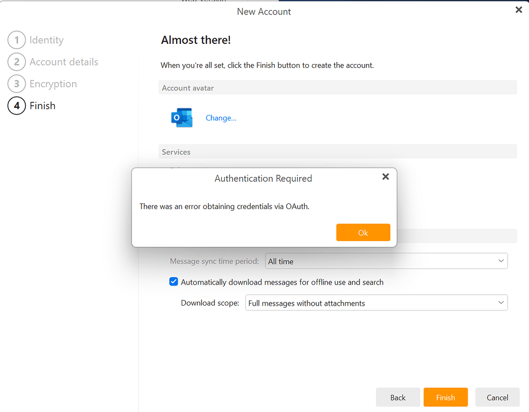
Task: Click the Back button
Action: [x=398, y=398]
